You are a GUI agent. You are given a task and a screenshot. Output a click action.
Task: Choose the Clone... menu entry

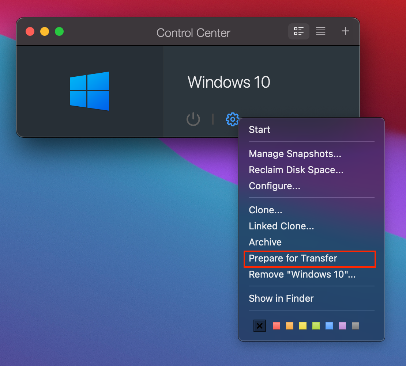265,210
